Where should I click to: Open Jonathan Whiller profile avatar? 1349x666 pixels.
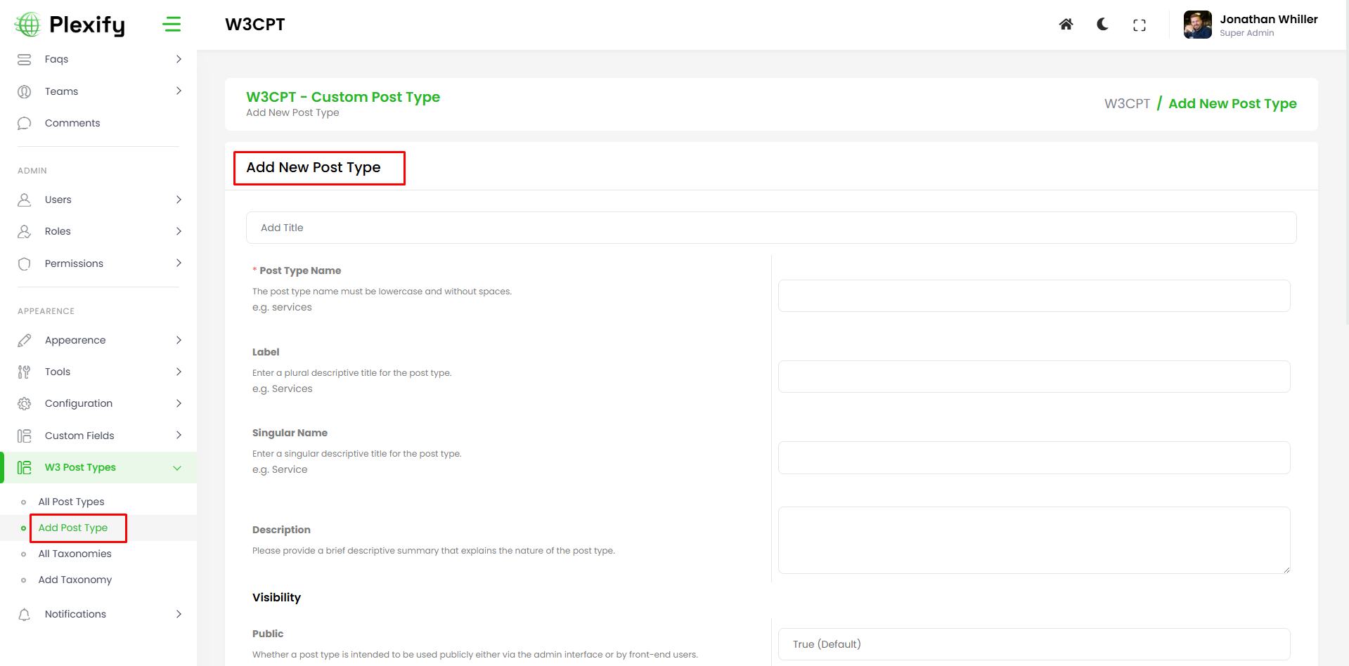(x=1197, y=25)
